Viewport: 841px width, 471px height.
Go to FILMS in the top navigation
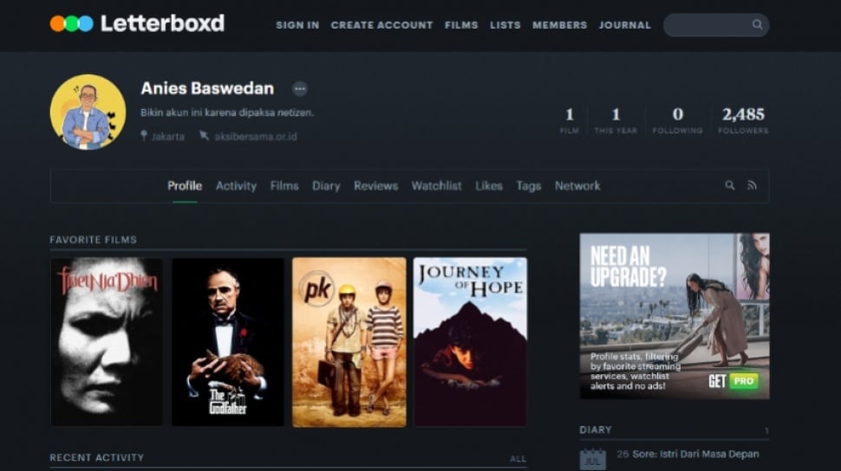pyautogui.click(x=461, y=25)
